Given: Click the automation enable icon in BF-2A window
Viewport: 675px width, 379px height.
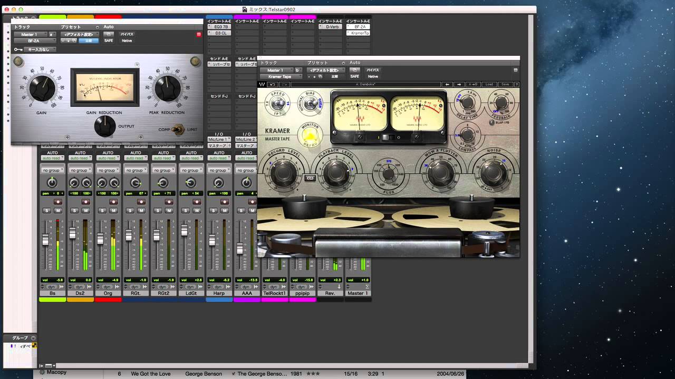Looking at the screenshot, I should 109,34.
